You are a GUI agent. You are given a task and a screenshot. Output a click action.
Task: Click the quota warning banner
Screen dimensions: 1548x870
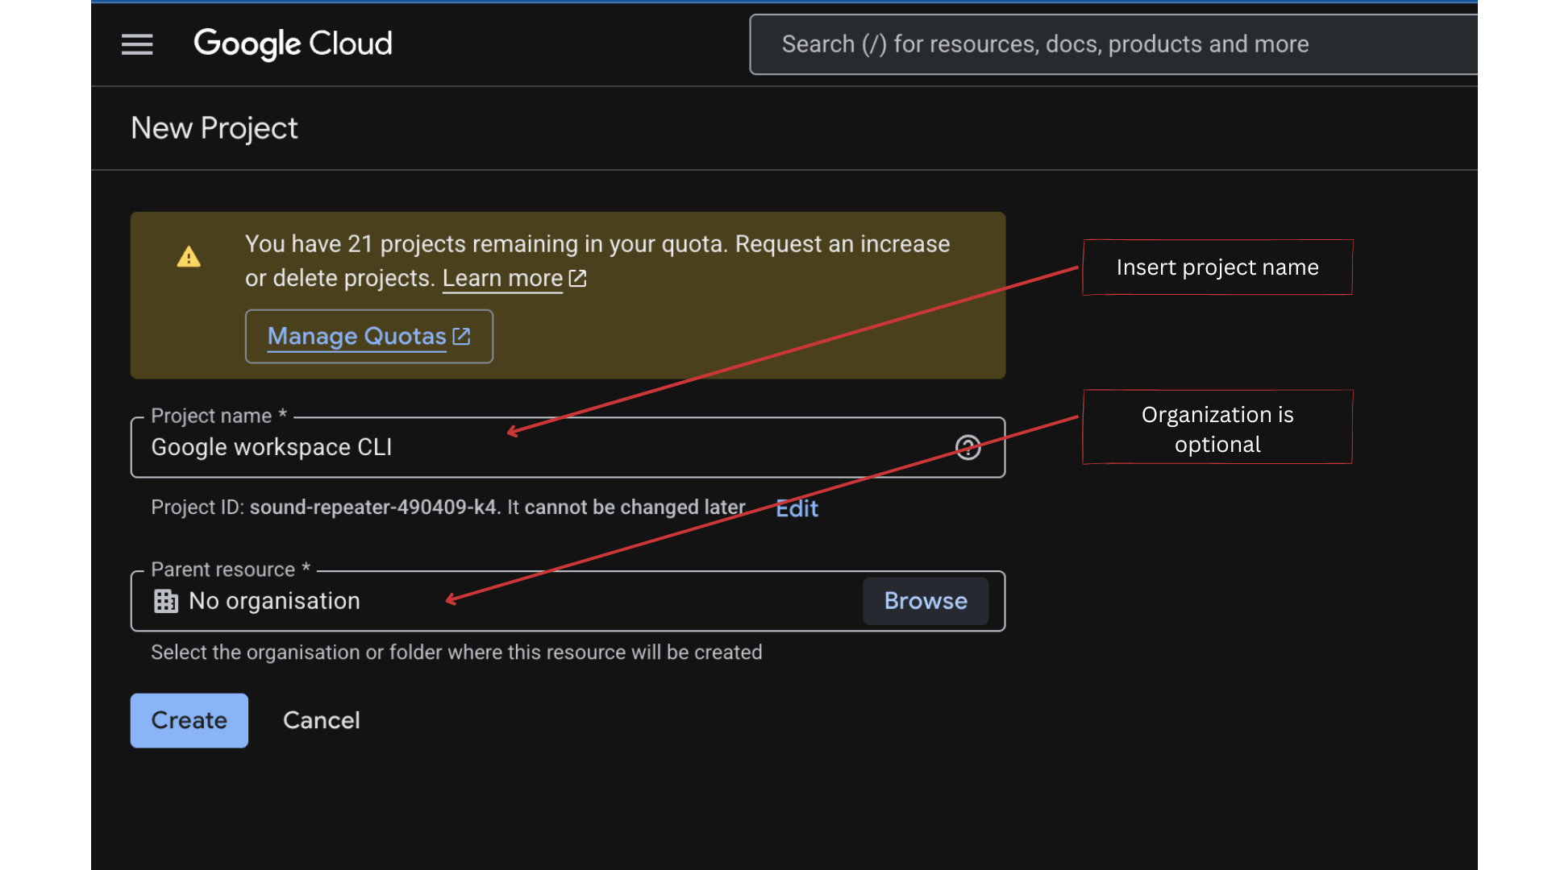coord(568,296)
